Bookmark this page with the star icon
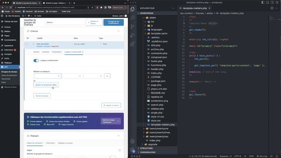281x158 pixels. [92, 7]
